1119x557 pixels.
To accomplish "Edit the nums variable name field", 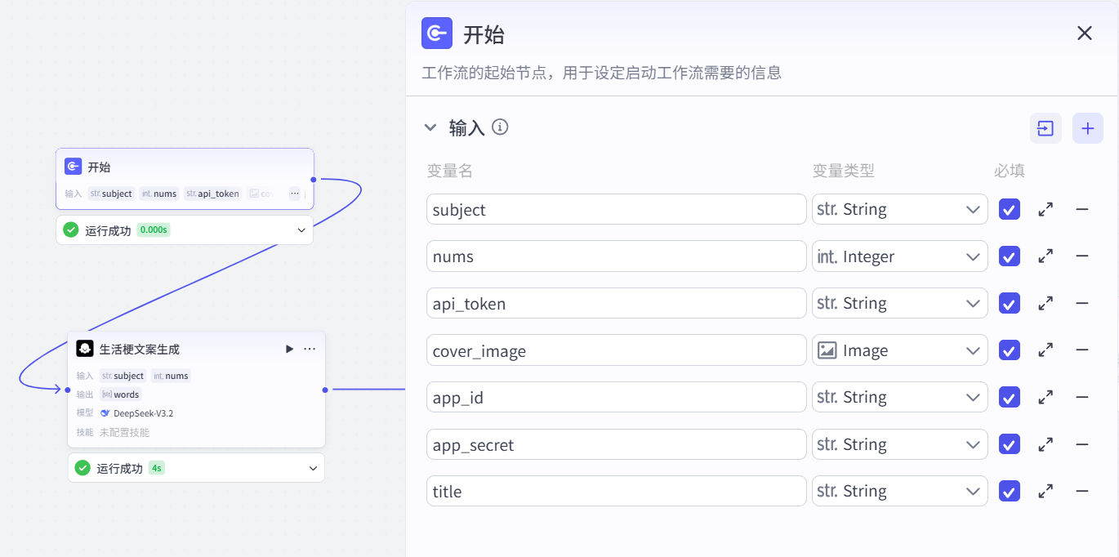I will [x=617, y=256].
